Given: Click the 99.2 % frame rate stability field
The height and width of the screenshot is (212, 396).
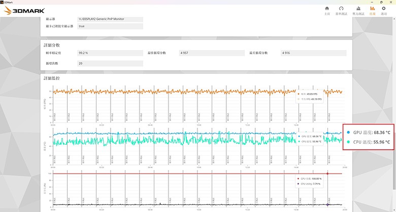Looking at the screenshot, I should click(x=110, y=53).
